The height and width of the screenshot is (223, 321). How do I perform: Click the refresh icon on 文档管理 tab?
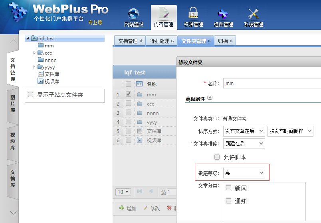(141, 41)
